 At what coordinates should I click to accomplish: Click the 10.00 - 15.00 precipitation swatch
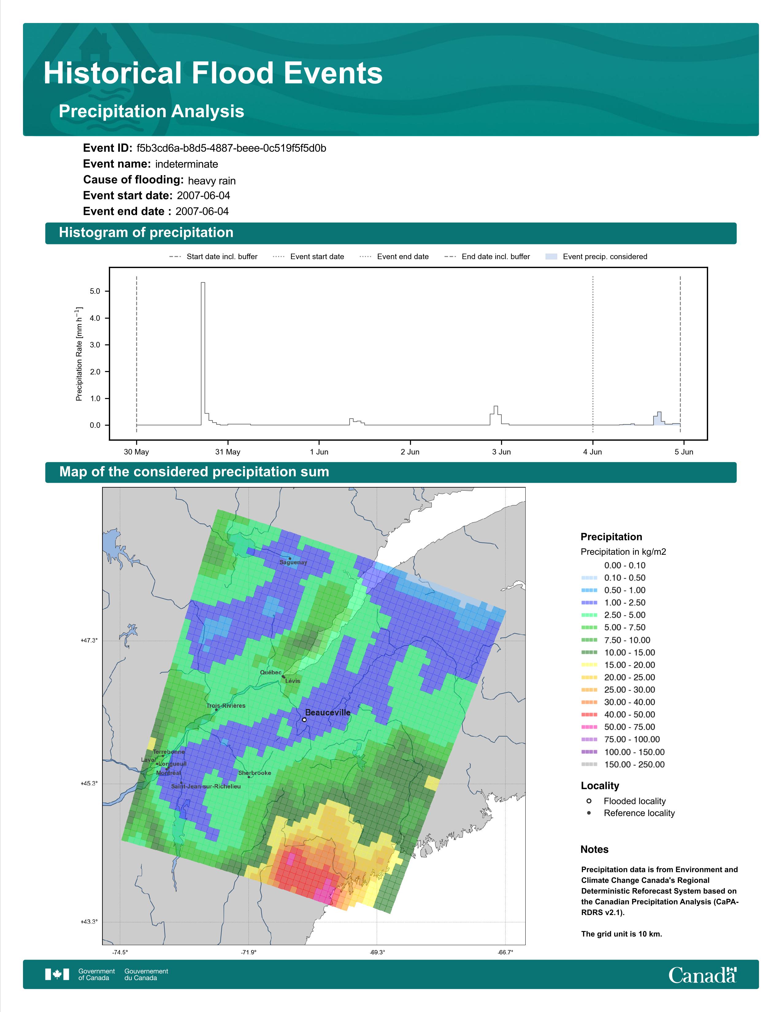[x=589, y=652]
